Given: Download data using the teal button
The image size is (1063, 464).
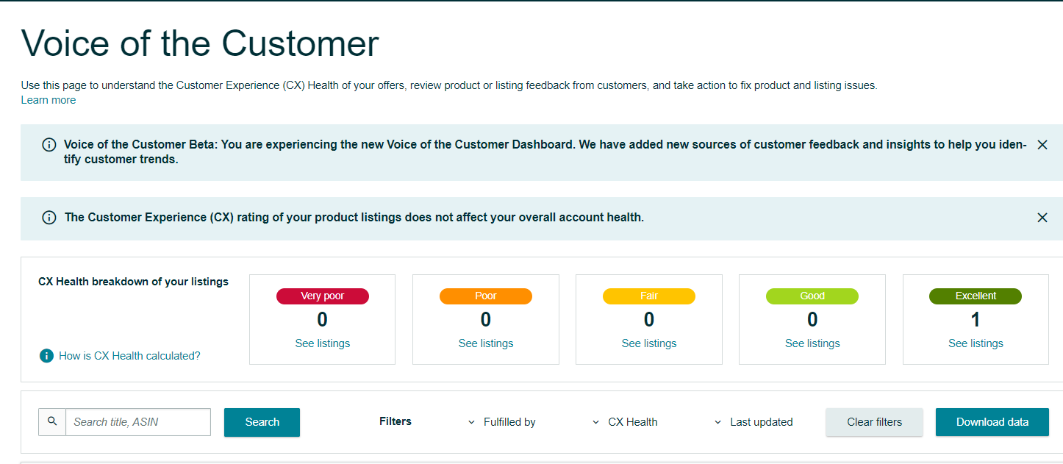Looking at the screenshot, I should click(x=992, y=422).
